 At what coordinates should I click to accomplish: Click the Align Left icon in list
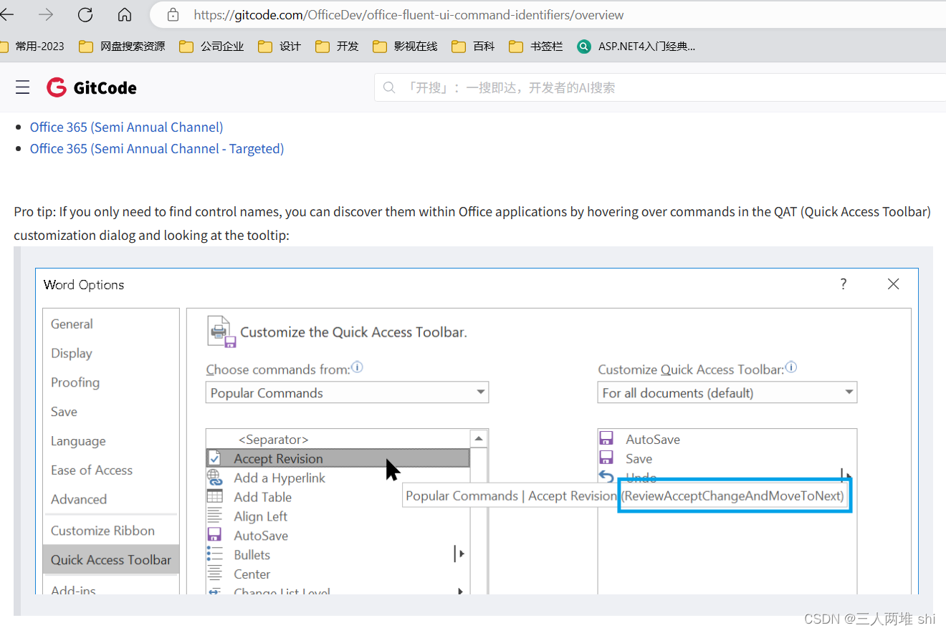click(214, 516)
